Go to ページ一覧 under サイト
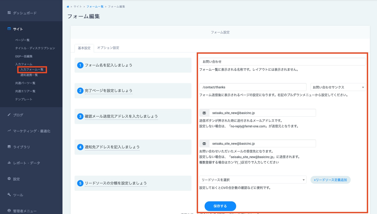The width and height of the screenshot is (377, 214). pyautogui.click(x=22, y=40)
